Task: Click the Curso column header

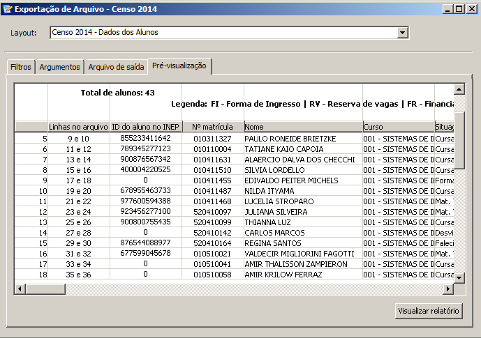Action: tap(397, 127)
